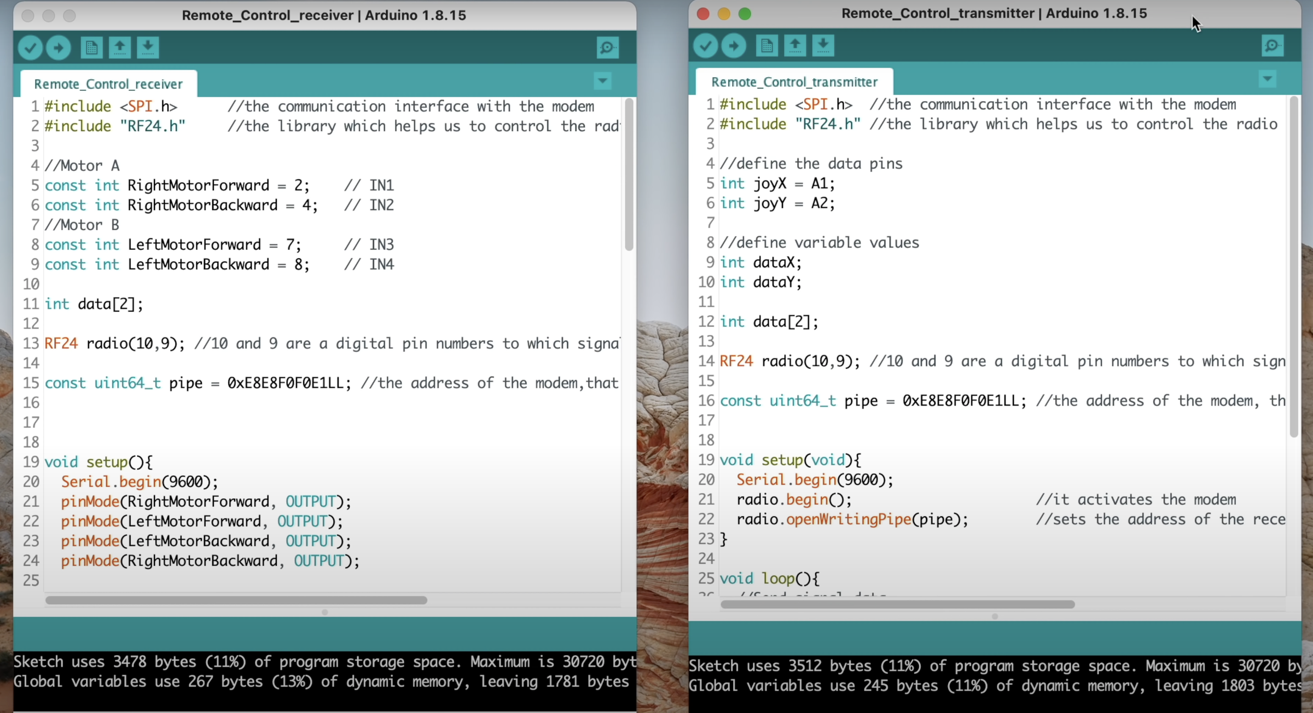The height and width of the screenshot is (713, 1313).
Task: Click receiver horizontal scrollbar thumb
Action: pos(236,600)
